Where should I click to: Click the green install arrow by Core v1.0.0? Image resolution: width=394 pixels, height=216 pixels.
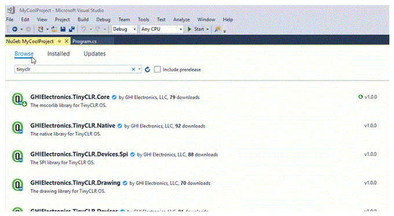pyautogui.click(x=360, y=97)
